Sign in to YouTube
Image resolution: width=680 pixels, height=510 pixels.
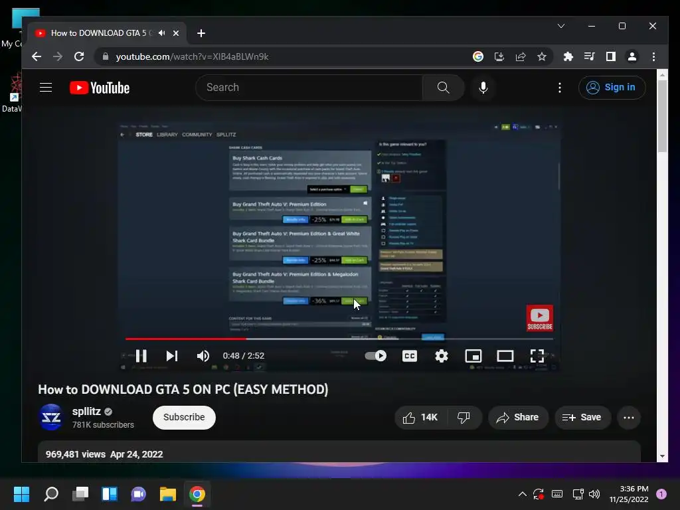612,88
